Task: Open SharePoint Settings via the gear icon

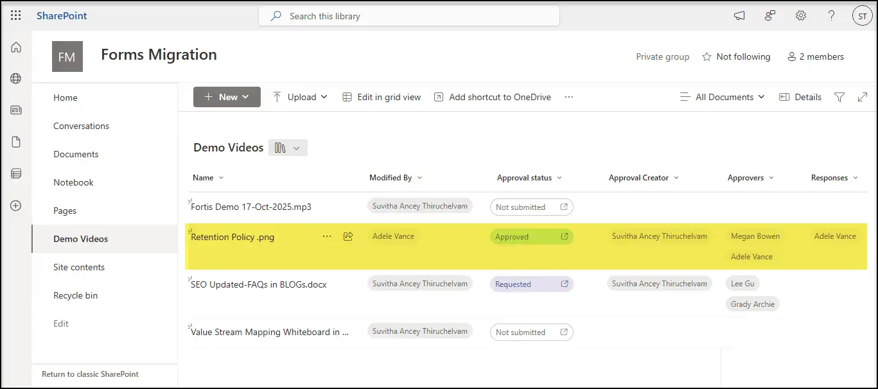Action: point(800,15)
